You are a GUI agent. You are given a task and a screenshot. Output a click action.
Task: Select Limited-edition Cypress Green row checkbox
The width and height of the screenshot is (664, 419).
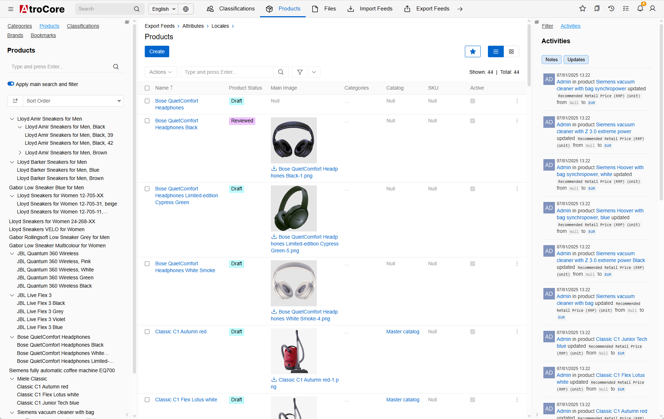147,189
